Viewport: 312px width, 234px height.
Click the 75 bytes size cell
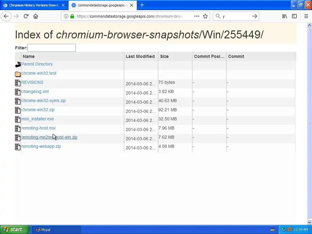pyautogui.click(x=167, y=82)
